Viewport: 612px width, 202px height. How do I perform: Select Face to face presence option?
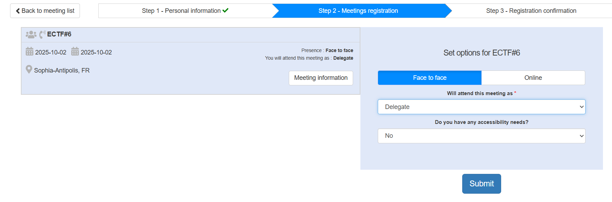(x=430, y=78)
